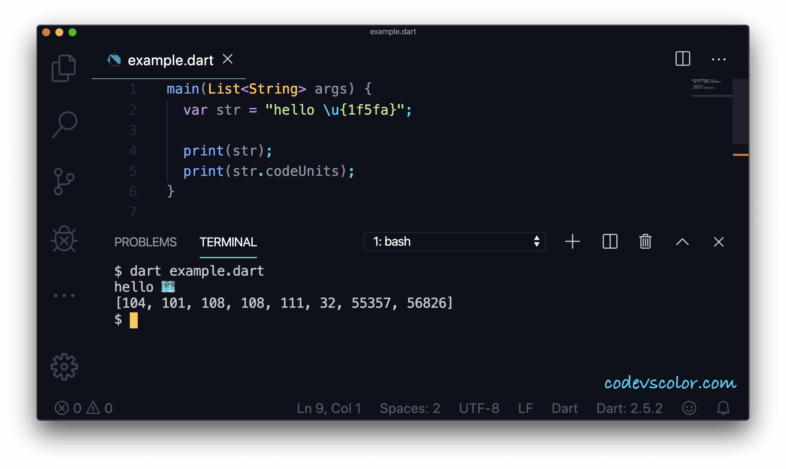Open Source Control branch icon
Screen dimensions: 786x469
coord(64,181)
